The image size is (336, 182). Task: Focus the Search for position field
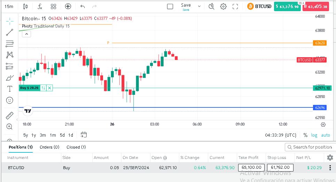310,147
